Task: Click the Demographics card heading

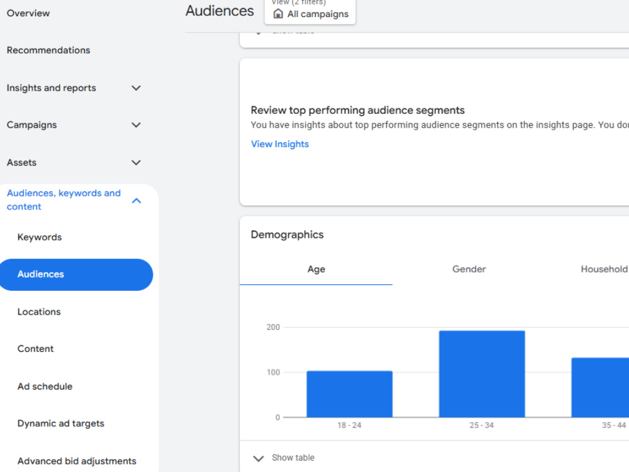Action: coord(287,235)
